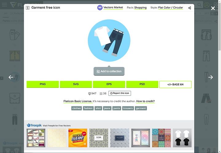Click the selection icon beside Garment title
The height and width of the screenshot is (153, 221).
28,8
